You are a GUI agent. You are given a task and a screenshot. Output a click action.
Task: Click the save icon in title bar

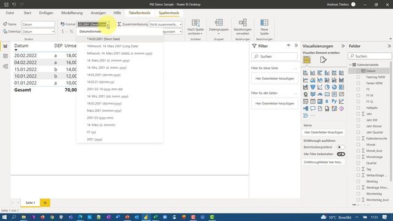(6, 4)
